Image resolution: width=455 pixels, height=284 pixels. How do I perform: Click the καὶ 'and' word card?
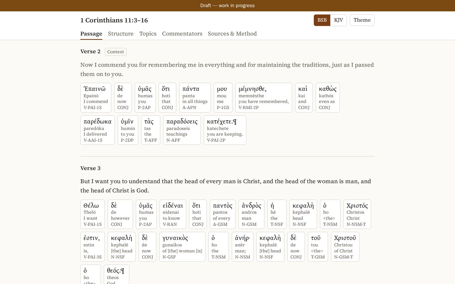pos(304,98)
